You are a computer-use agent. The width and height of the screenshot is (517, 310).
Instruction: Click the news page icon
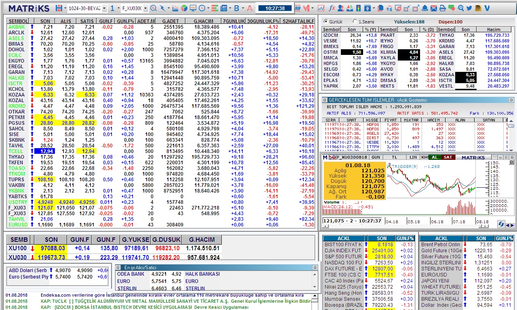pos(223,8)
